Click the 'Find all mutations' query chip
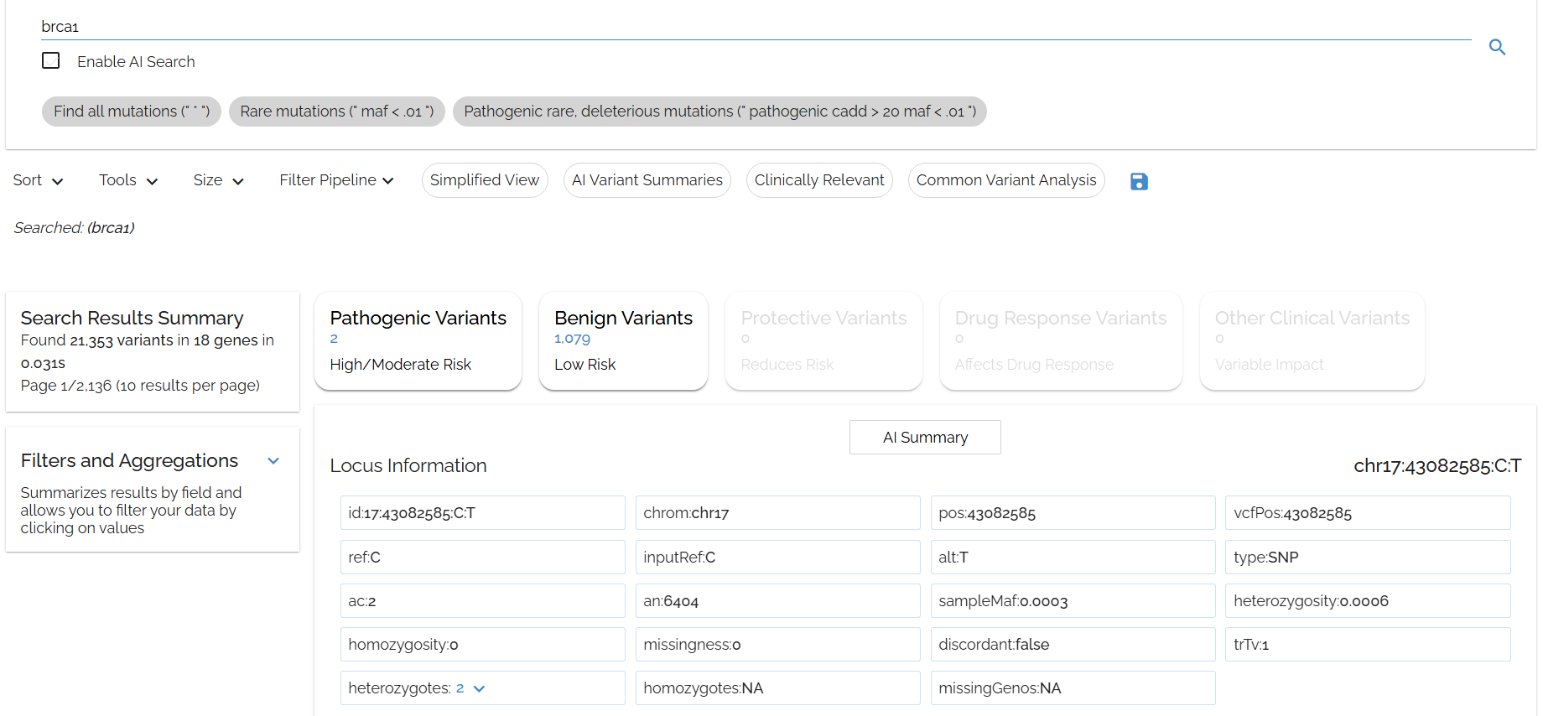This screenshot has height=716, width=1543. [x=132, y=112]
